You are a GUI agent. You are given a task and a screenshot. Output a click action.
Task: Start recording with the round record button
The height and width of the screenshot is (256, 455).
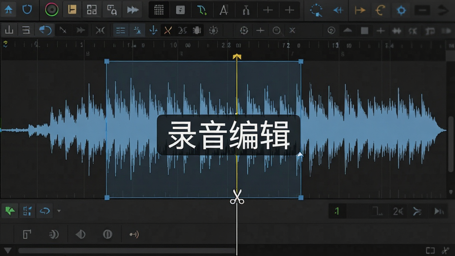(52, 10)
